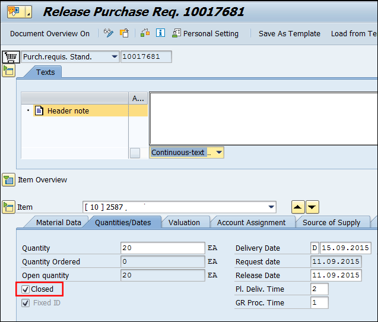Click the display/change pencil icon in toolbar
The height and width of the screenshot is (322, 378).
[109, 33]
